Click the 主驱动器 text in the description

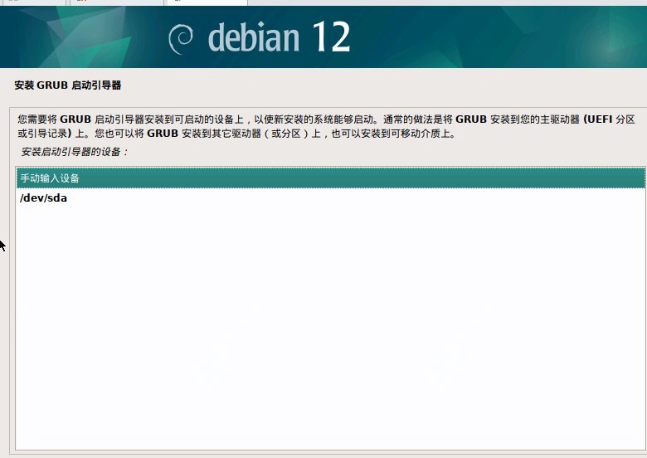click(557, 119)
